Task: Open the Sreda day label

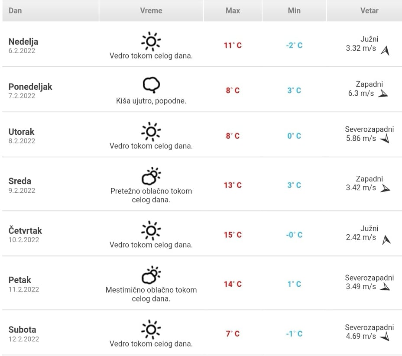Action: [x=20, y=181]
